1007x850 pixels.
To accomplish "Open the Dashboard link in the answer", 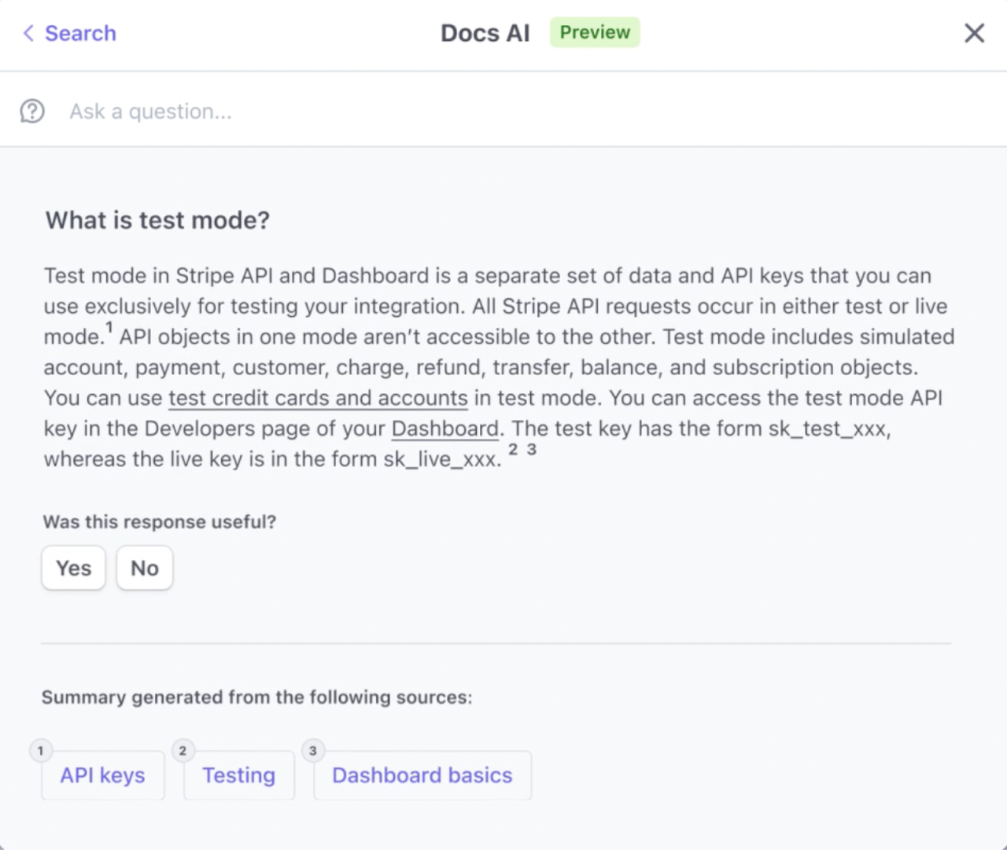I will pyautogui.click(x=444, y=429).
